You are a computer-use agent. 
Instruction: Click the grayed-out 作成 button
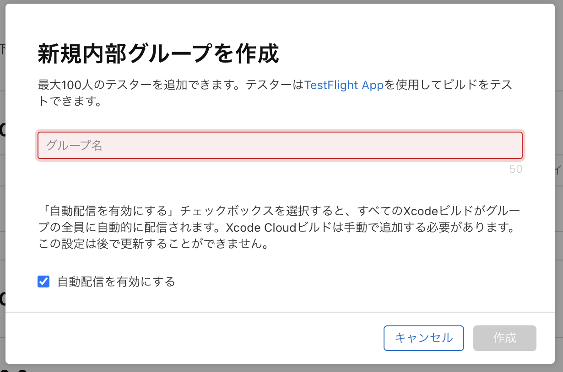click(x=504, y=338)
